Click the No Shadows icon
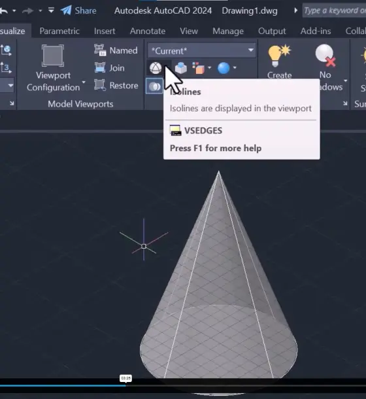This screenshot has width=366, height=399. (x=325, y=56)
